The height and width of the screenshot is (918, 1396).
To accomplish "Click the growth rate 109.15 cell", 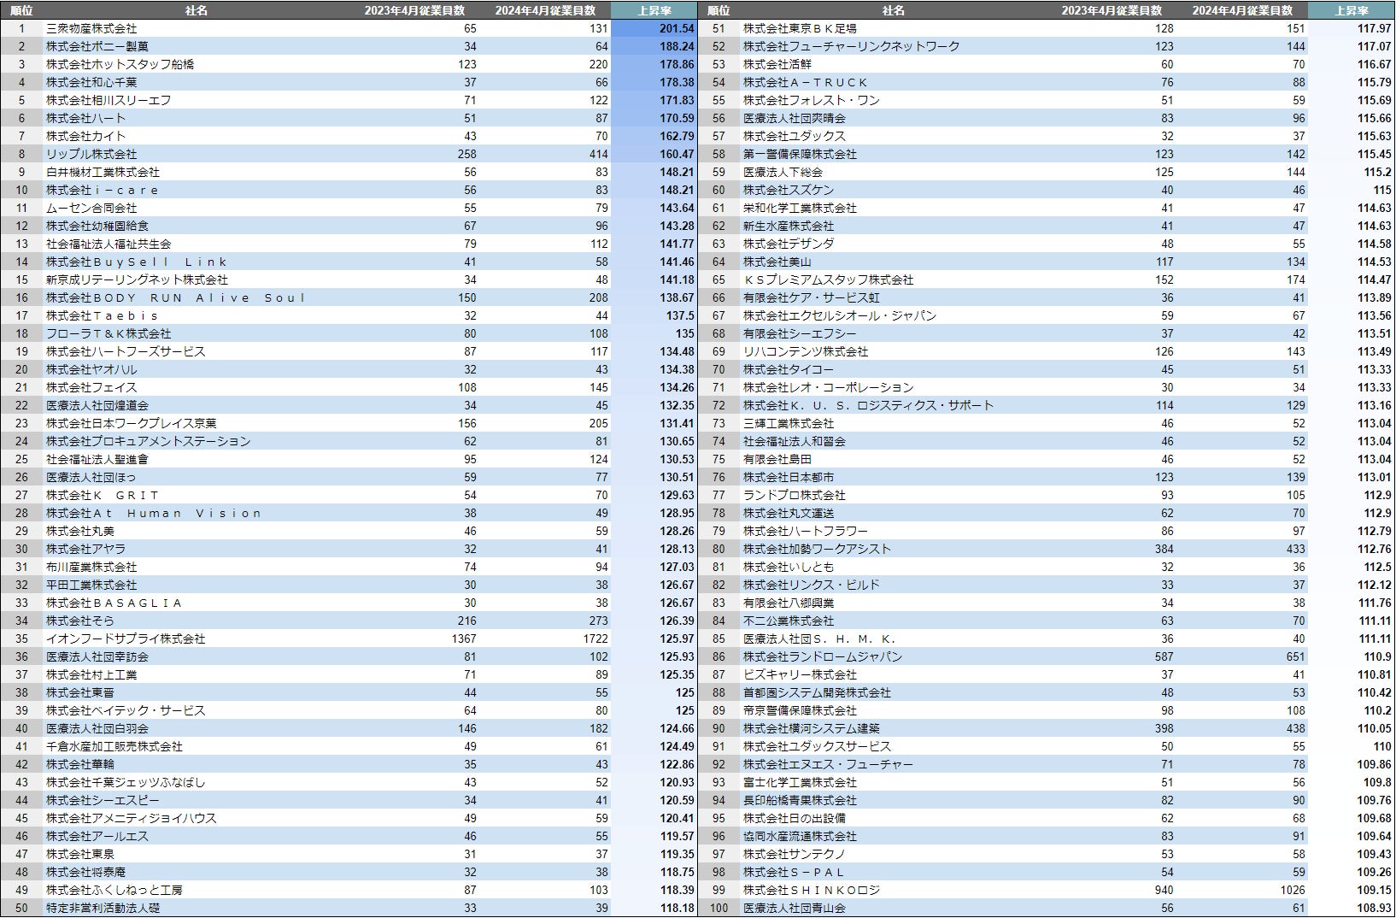I will 1352,890.
